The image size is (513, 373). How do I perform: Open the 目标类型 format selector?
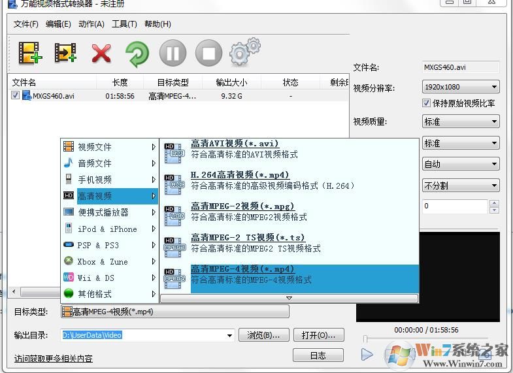(x=174, y=312)
